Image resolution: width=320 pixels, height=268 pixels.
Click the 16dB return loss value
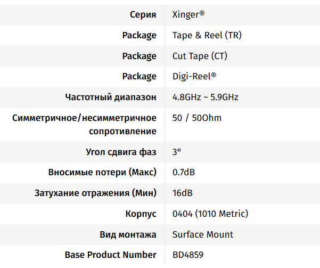[x=183, y=193]
